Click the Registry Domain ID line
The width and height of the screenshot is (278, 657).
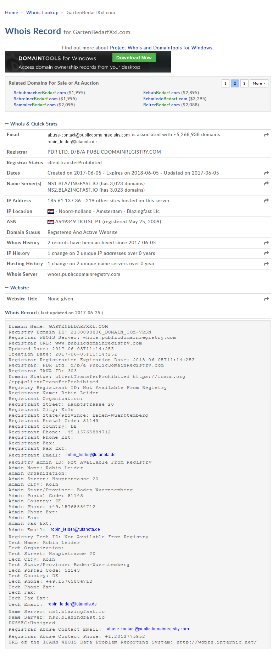pyautogui.click(x=80, y=332)
